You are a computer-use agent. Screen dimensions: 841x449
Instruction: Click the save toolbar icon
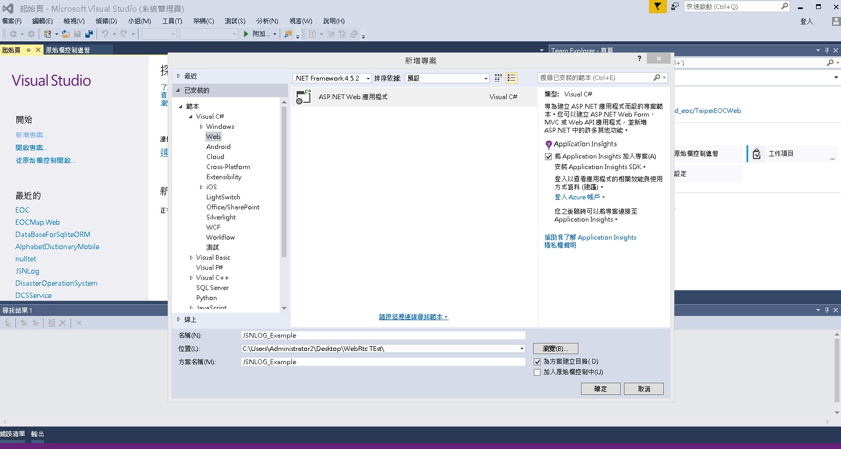pos(77,34)
